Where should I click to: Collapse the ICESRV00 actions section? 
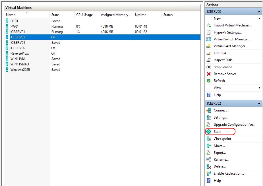point(259,12)
